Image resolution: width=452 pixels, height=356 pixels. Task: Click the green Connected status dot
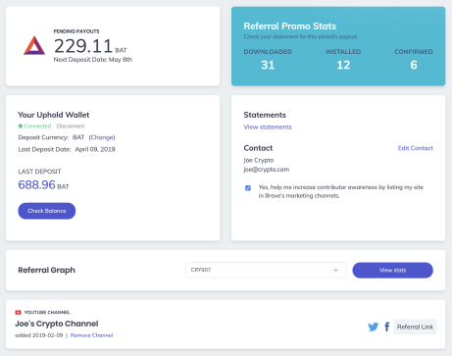pos(21,126)
